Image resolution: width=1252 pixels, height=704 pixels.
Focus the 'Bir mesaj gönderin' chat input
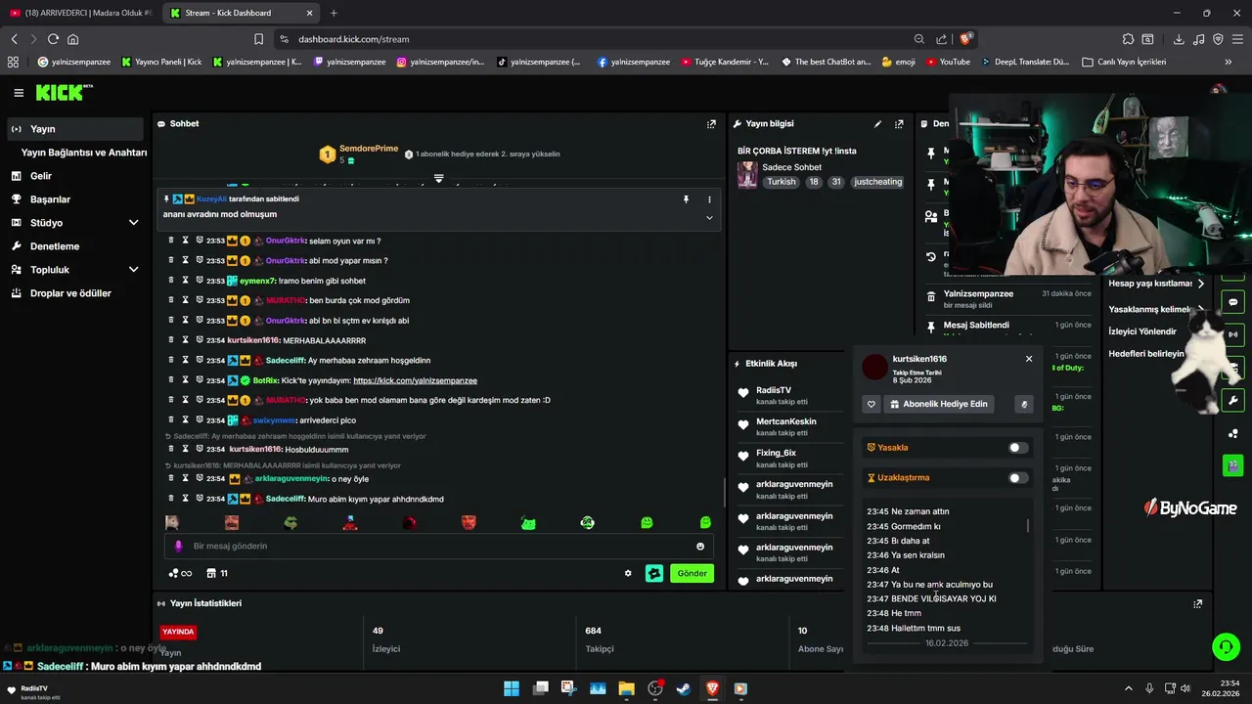(x=438, y=547)
